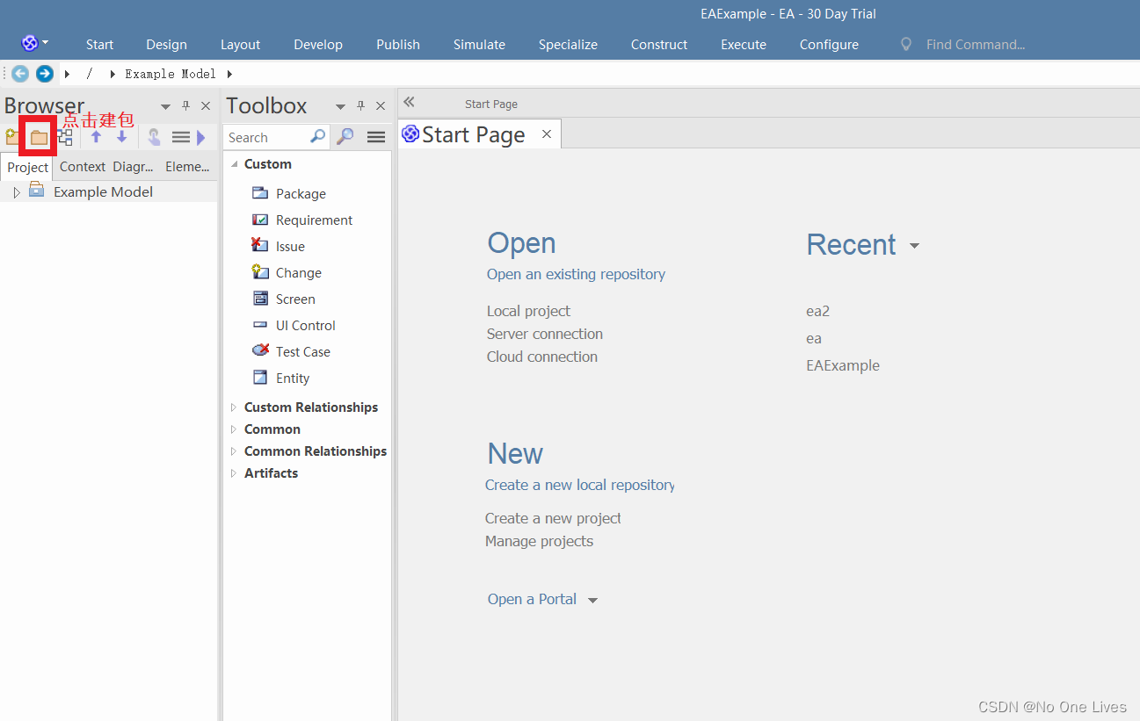Select the Test Case element in Toolbox

(x=291, y=351)
